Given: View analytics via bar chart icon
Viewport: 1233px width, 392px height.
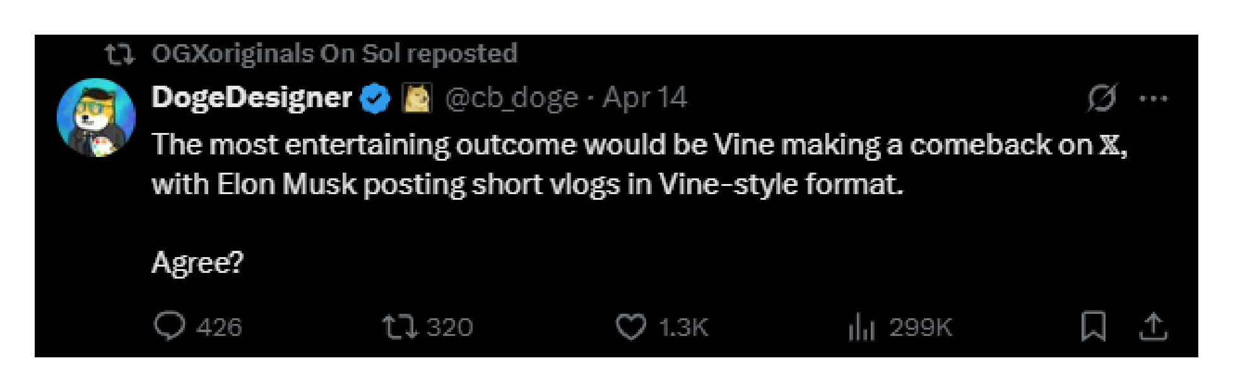Looking at the screenshot, I should point(861,327).
